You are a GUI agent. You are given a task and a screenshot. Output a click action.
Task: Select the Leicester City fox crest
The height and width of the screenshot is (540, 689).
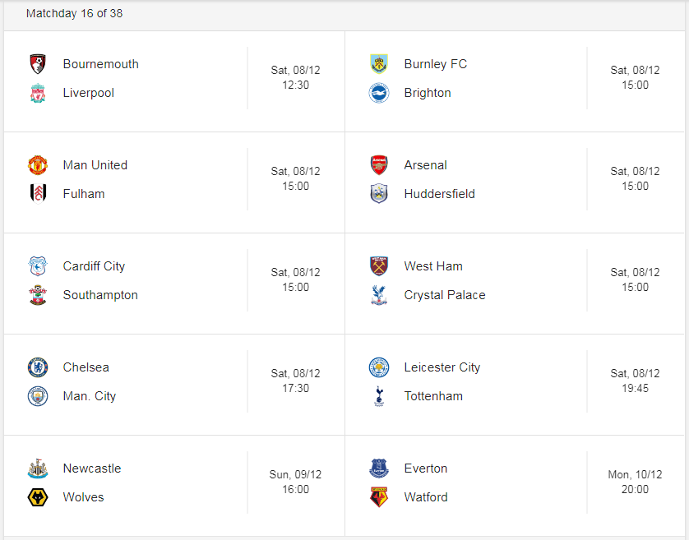[x=379, y=367]
